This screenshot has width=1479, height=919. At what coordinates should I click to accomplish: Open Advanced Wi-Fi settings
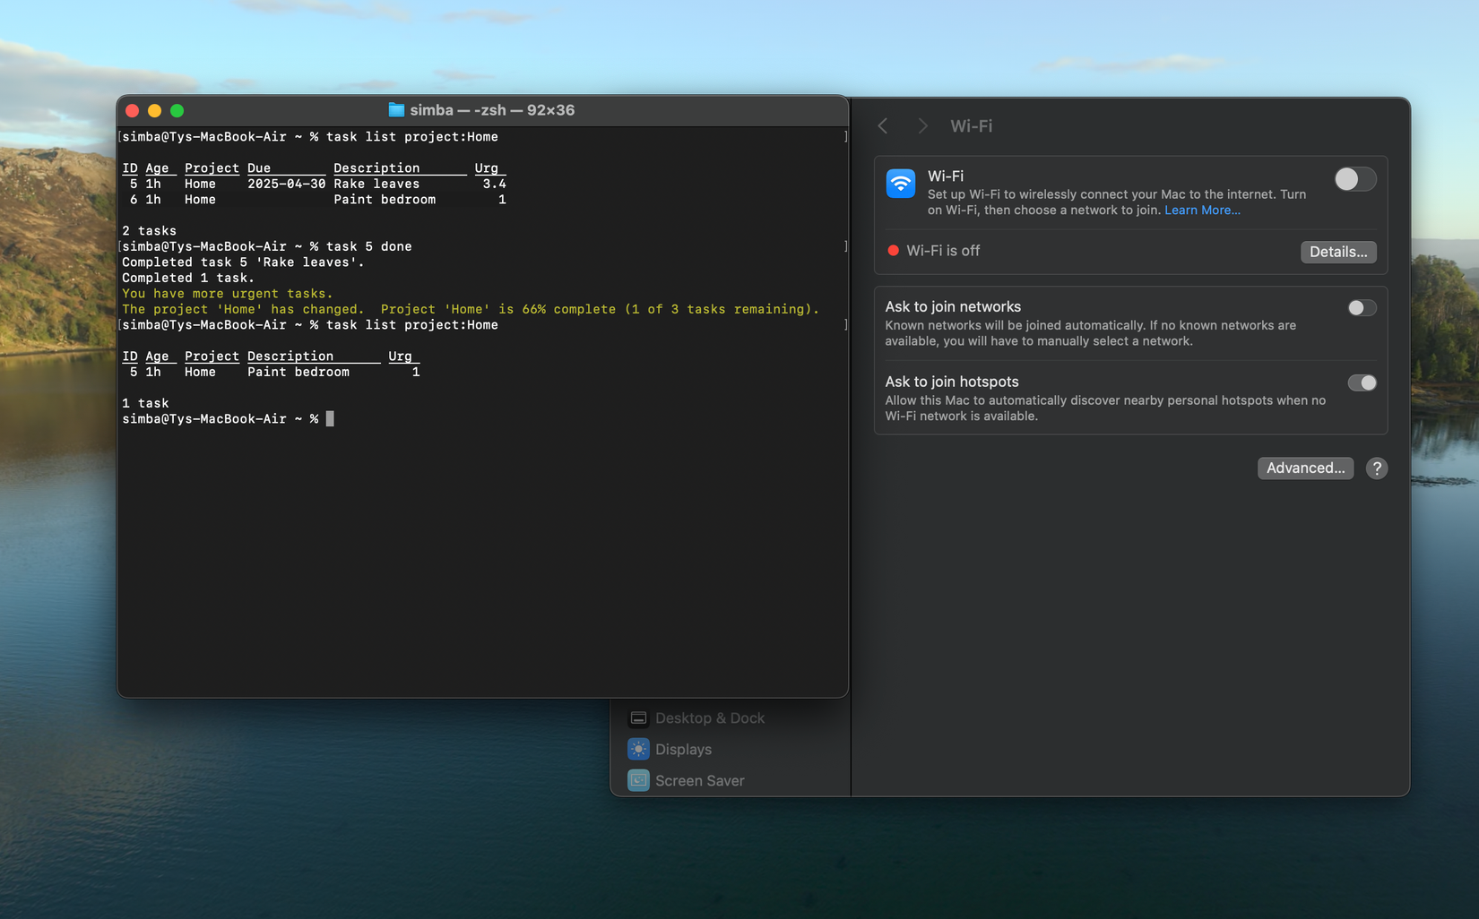point(1305,468)
